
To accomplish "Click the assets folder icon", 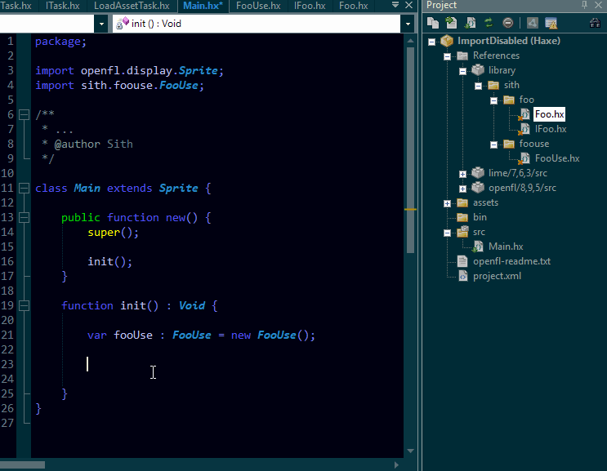I will 462,202.
